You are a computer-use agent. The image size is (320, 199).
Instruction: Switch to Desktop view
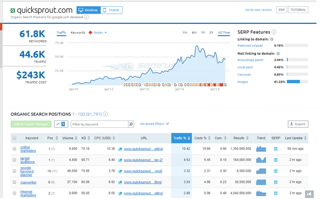[88, 10]
